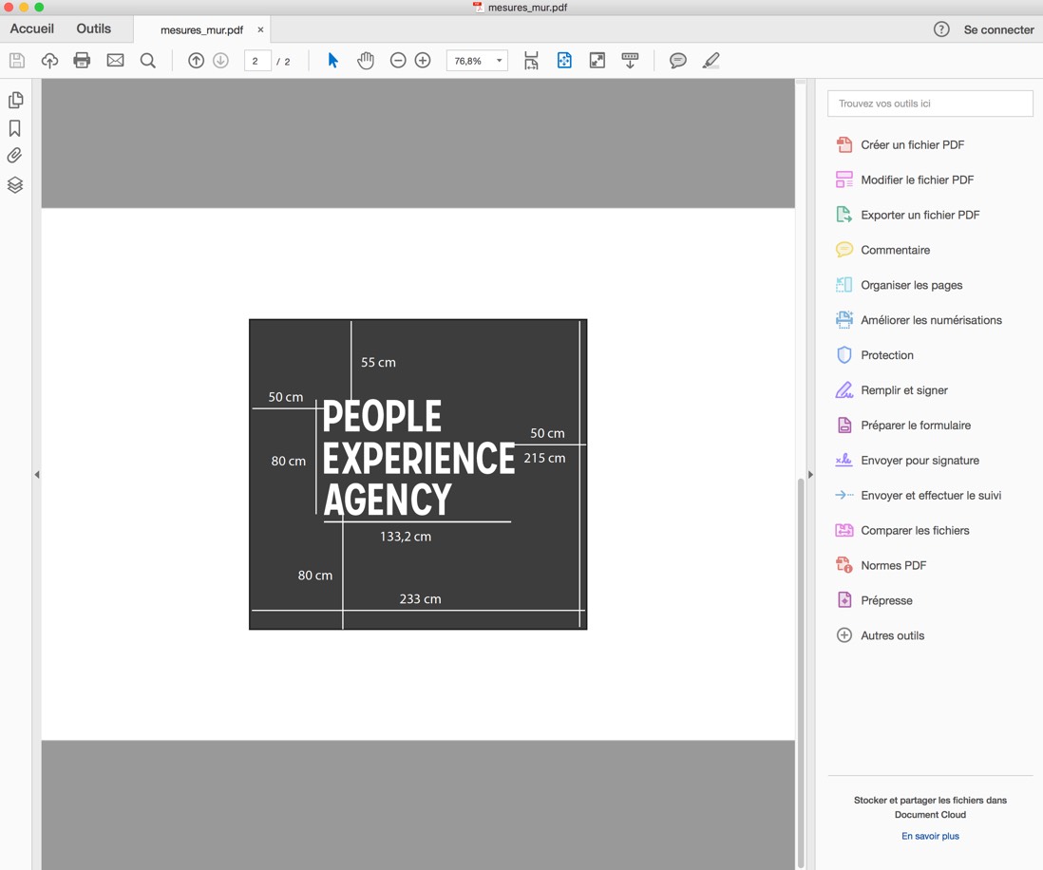Go to next page arrow
The width and height of the screenshot is (1043, 870).
pos(220,61)
